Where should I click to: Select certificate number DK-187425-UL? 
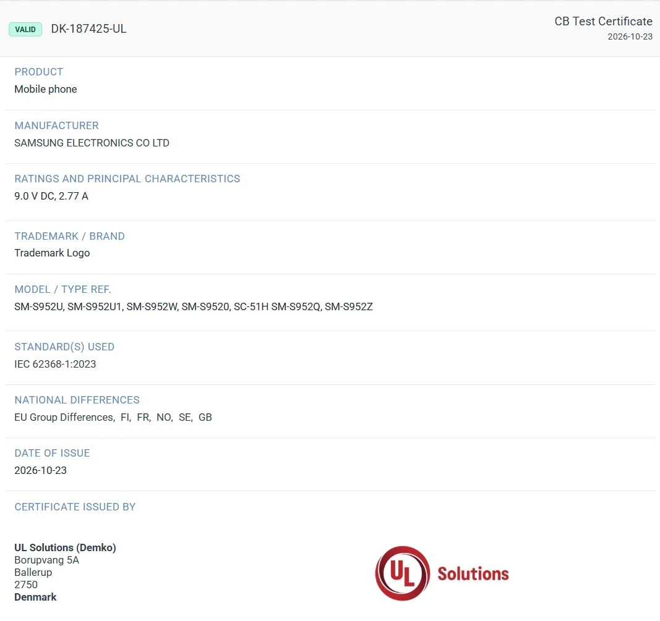click(x=88, y=28)
